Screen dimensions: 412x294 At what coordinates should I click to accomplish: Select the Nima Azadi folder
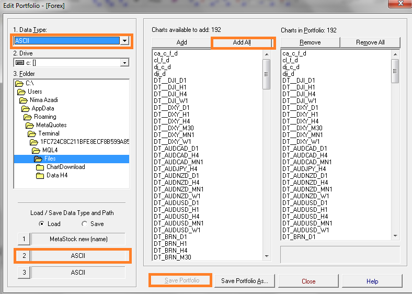tap(39, 100)
